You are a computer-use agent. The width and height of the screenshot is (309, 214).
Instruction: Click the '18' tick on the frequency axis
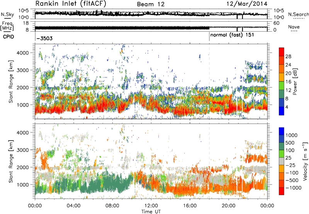tap(26, 23)
